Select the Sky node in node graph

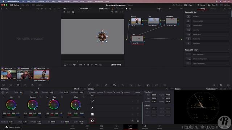(154, 21)
